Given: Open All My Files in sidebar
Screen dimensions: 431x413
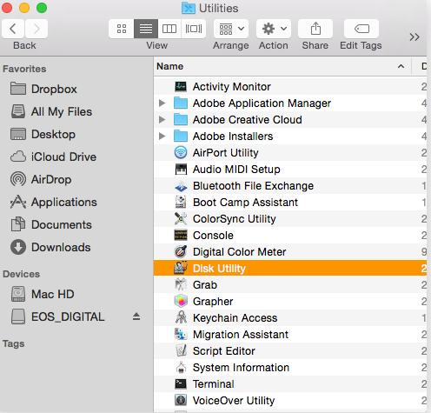Looking at the screenshot, I should coord(51,111).
